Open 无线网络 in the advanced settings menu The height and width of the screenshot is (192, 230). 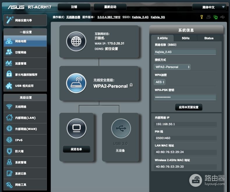tap(25, 107)
